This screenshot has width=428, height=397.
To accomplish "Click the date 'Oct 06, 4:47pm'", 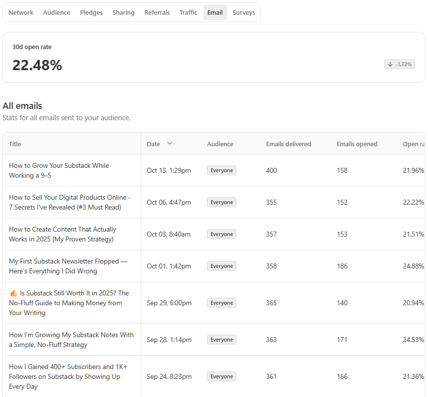I will [x=169, y=202].
